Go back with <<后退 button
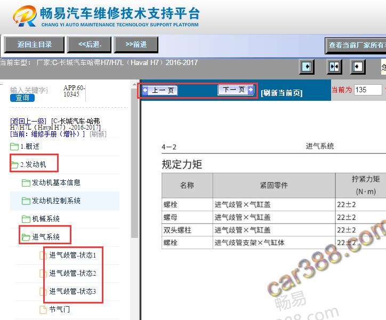Image resolution: width=386 pixels, height=320 pixels. (x=90, y=45)
